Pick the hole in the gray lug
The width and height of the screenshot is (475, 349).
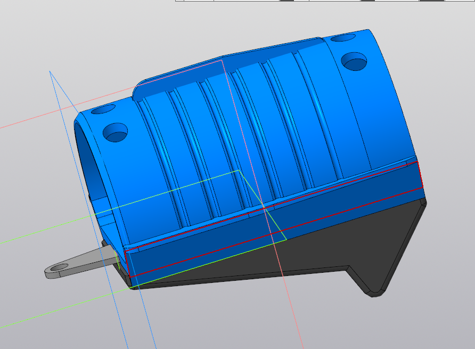pos(60,267)
